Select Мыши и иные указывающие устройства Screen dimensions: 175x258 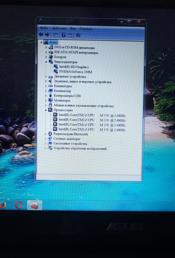[x=84, y=106]
